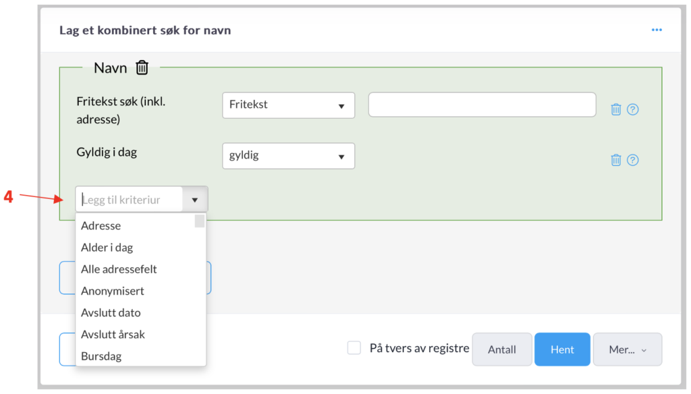Open help for Fritekst søk criterion
This screenshot has height=394, width=691.
632,109
